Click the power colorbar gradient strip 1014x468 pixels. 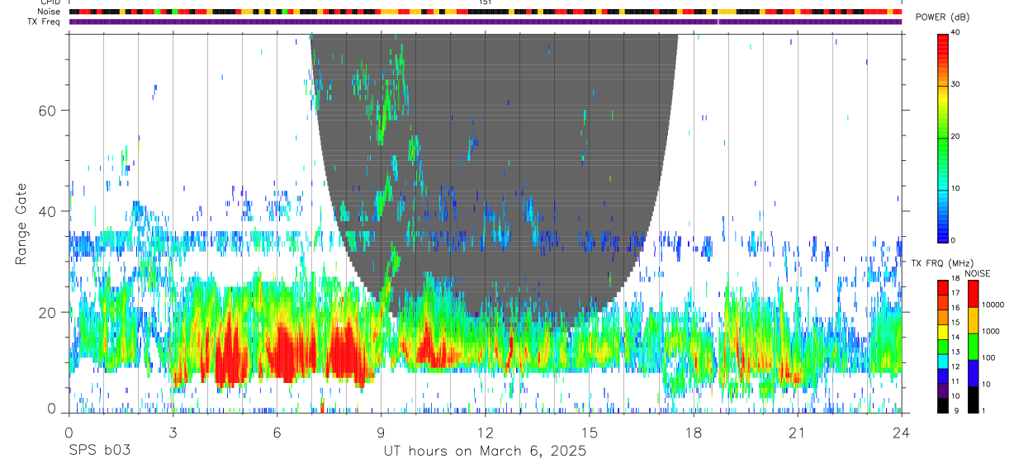point(942,137)
